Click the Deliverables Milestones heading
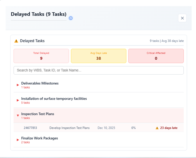The image size is (196, 158). (x=40, y=83)
